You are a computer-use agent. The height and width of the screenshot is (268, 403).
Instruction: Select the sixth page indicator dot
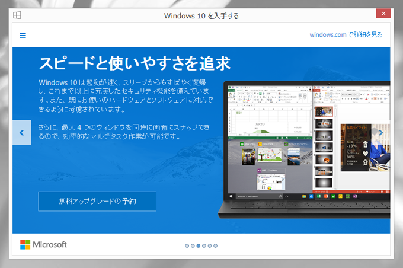point(215,246)
